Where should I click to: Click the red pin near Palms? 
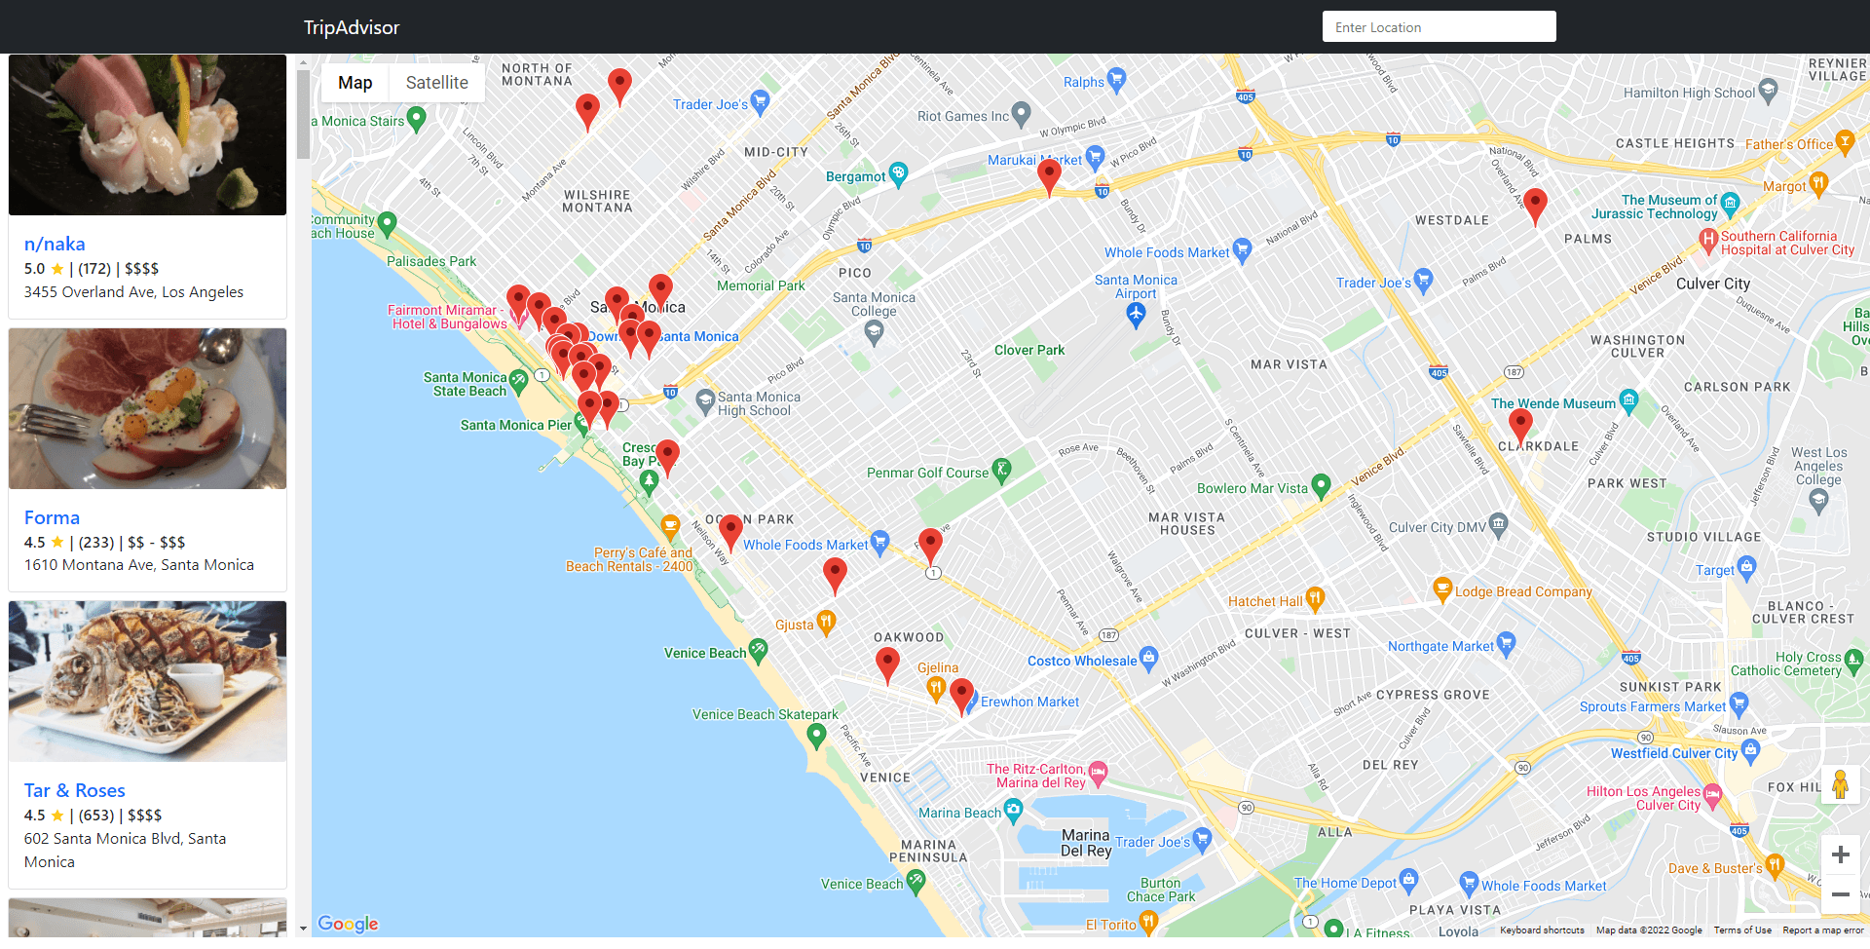click(x=1535, y=208)
